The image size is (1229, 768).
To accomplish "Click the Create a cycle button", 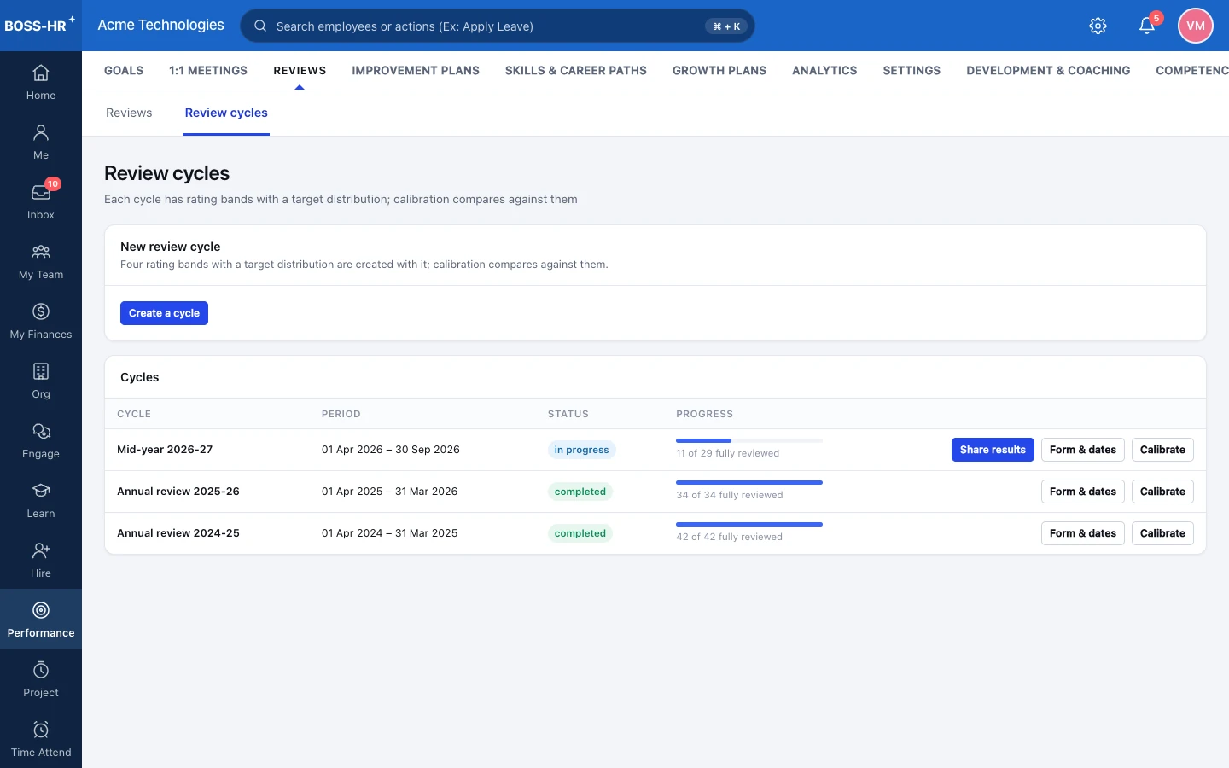I will click(164, 313).
